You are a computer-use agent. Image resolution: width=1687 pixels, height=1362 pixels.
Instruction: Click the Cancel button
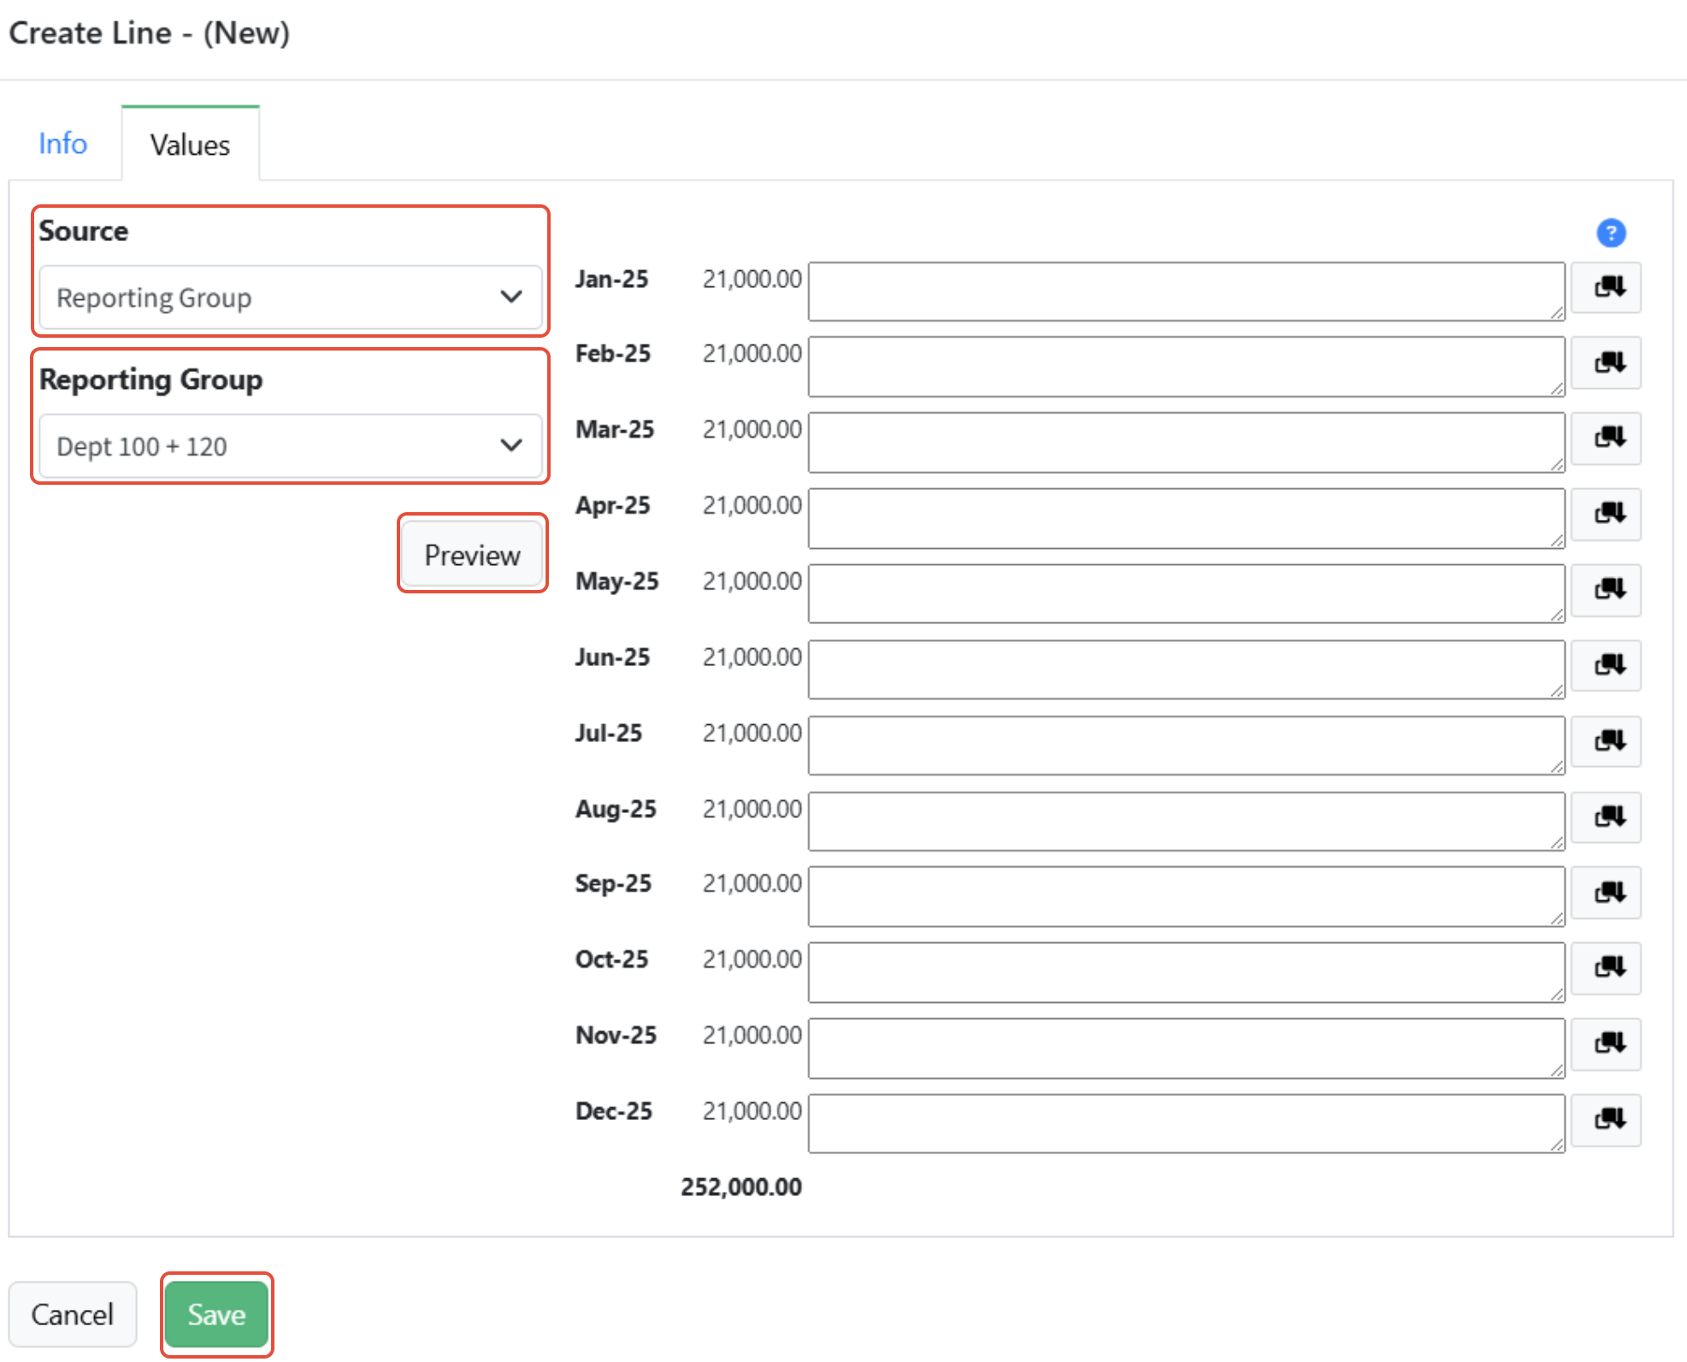(73, 1314)
